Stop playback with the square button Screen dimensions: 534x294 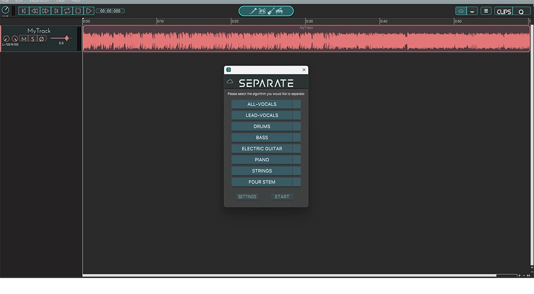pyautogui.click(x=78, y=11)
